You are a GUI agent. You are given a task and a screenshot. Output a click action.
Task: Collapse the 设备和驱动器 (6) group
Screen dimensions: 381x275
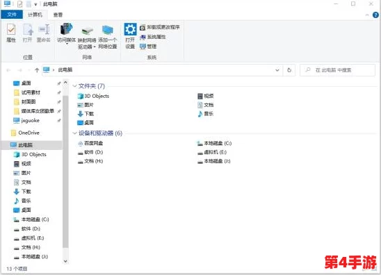tap(75, 133)
